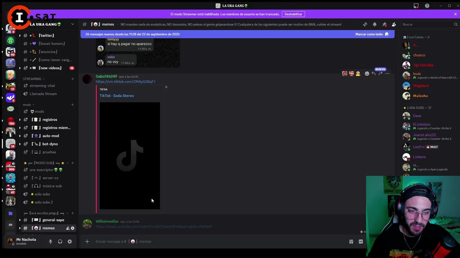Open the gift icon in message bar
The height and width of the screenshot is (258, 460).
[351, 242]
